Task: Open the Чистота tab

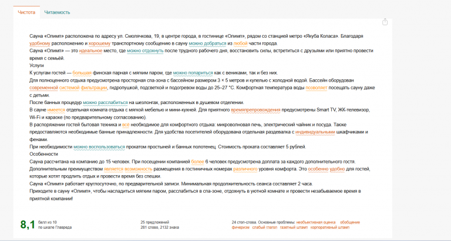Action: 26,12
